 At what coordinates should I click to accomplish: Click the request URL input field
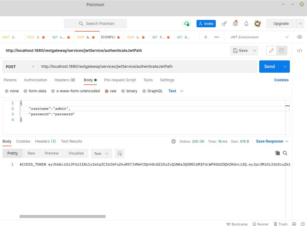point(147,67)
